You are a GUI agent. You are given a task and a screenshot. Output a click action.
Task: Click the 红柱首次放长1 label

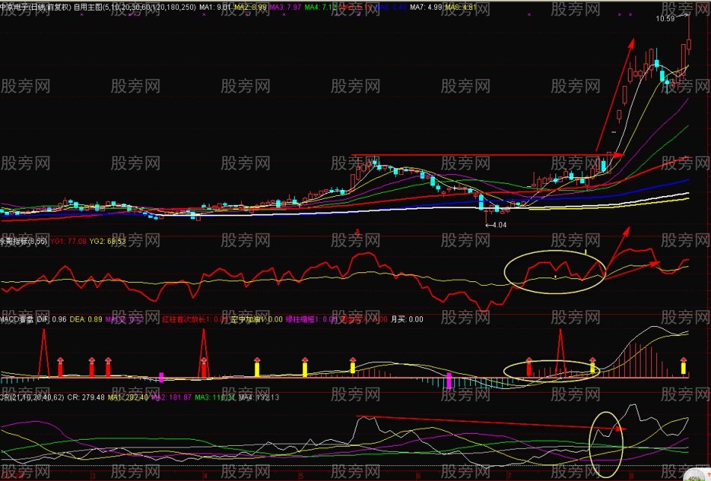(187, 319)
